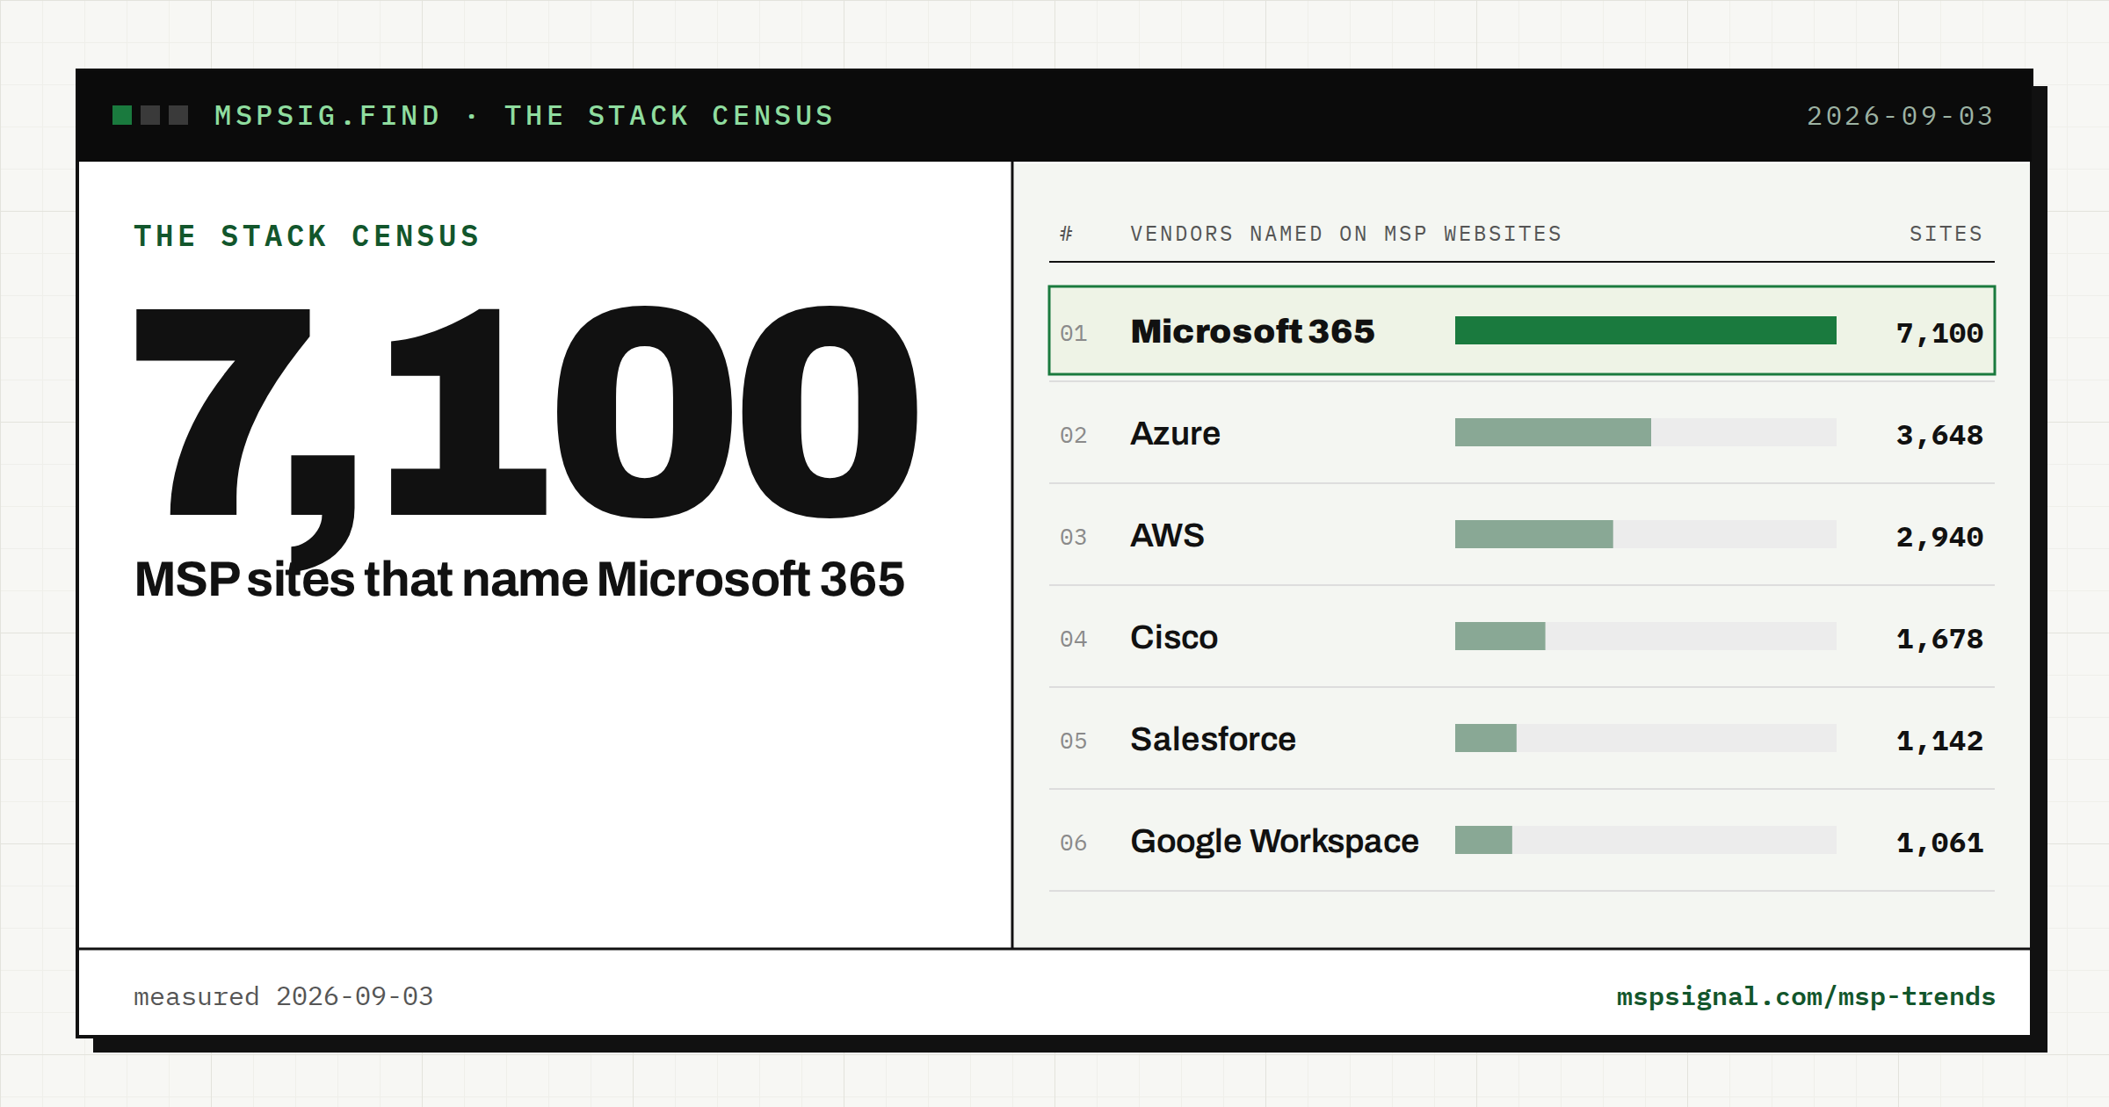
Task: Click "THE STACK CENSUS" green subheading
Action: (307, 235)
